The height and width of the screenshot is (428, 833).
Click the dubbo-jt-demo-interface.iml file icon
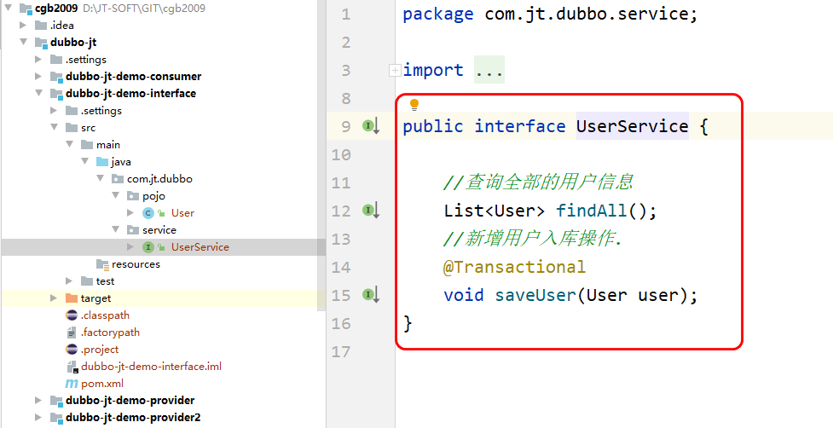click(x=72, y=367)
